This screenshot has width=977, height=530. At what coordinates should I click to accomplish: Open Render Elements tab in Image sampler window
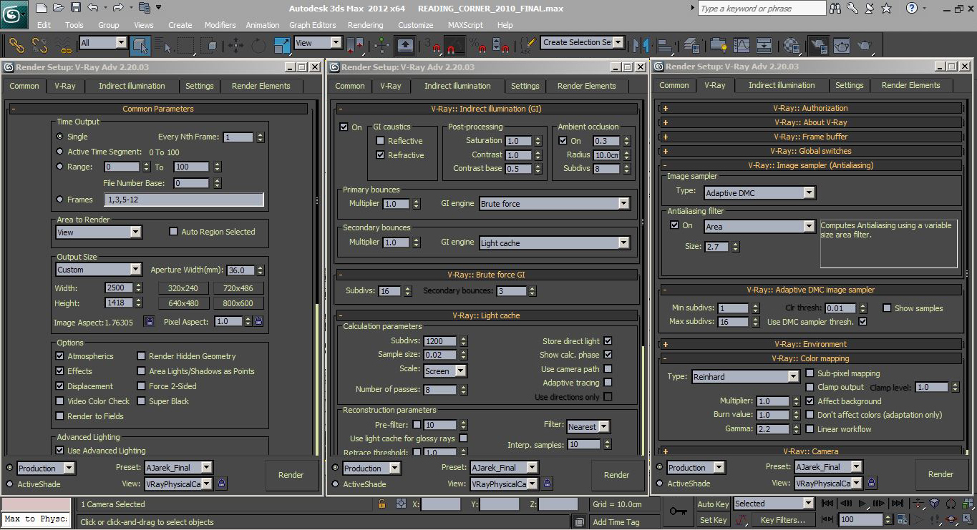pyautogui.click(x=910, y=85)
